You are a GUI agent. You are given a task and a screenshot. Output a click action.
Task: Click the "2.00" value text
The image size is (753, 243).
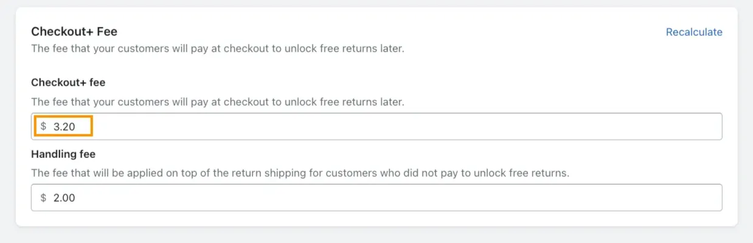64,197
